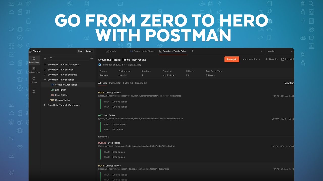Click the New Run plus icon

click(x=266, y=59)
